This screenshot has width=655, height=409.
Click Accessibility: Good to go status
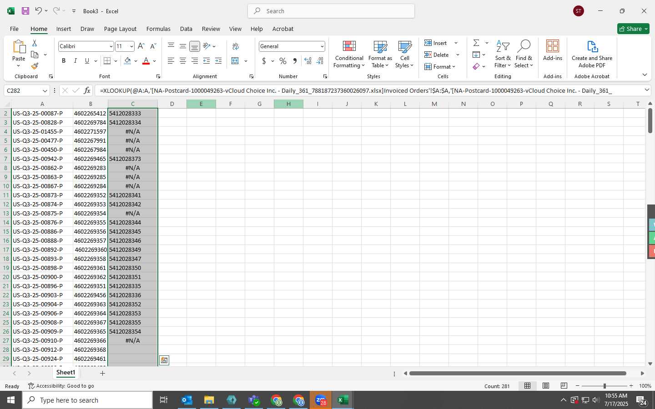tap(61, 386)
